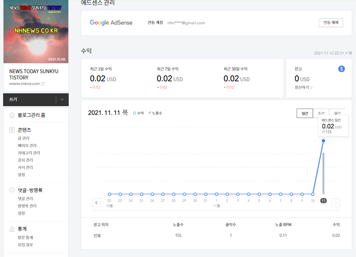This screenshot has height=257, width=356.
Task: Click the 최근 1일 수익 value
Action: [103, 79]
